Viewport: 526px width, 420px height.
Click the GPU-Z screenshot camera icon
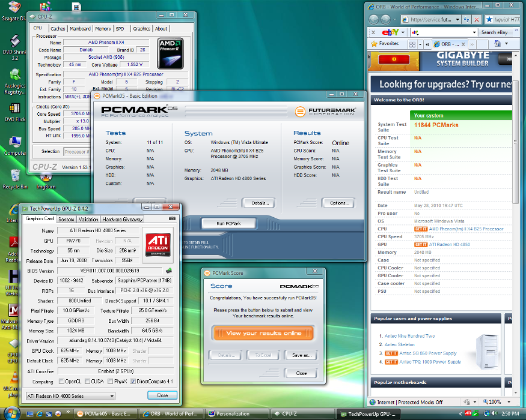pos(172,218)
